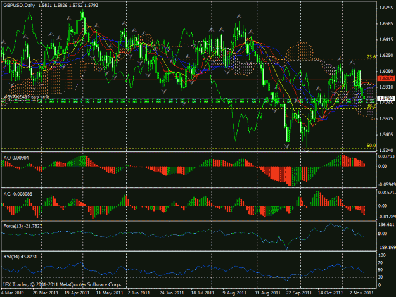Click the 14 Oct 2011 date label

click(x=330, y=293)
